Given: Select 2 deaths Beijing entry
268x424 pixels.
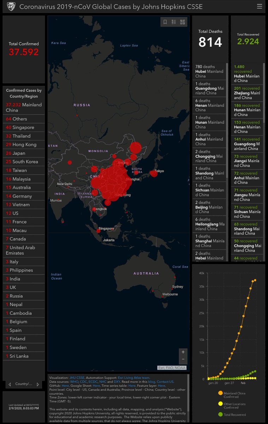Looking at the screenshot, I should (209, 207).
